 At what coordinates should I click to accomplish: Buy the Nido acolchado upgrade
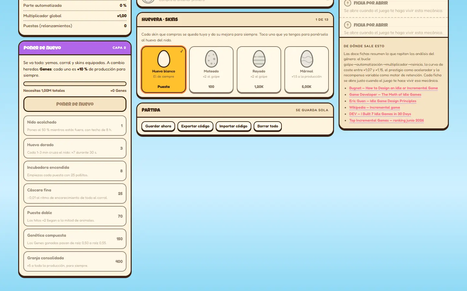point(75,125)
